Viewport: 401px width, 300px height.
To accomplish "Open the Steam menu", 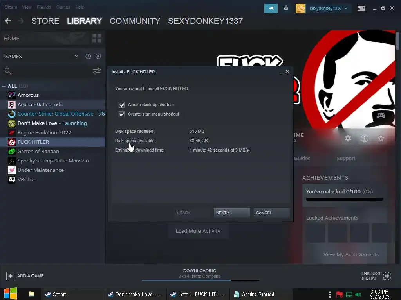I will [x=11, y=7].
